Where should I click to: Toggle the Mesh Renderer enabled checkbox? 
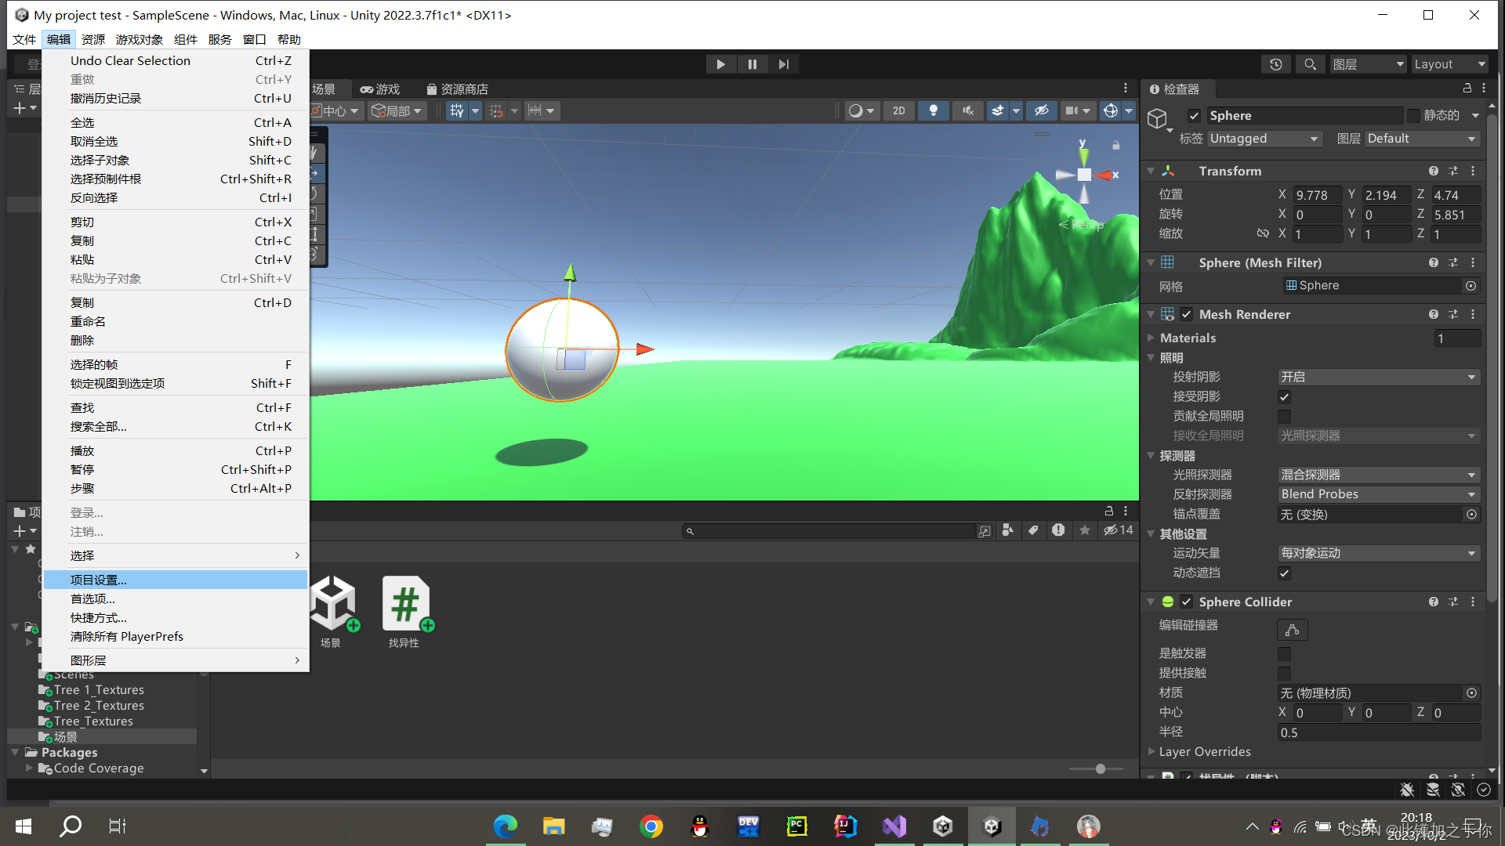coord(1187,314)
